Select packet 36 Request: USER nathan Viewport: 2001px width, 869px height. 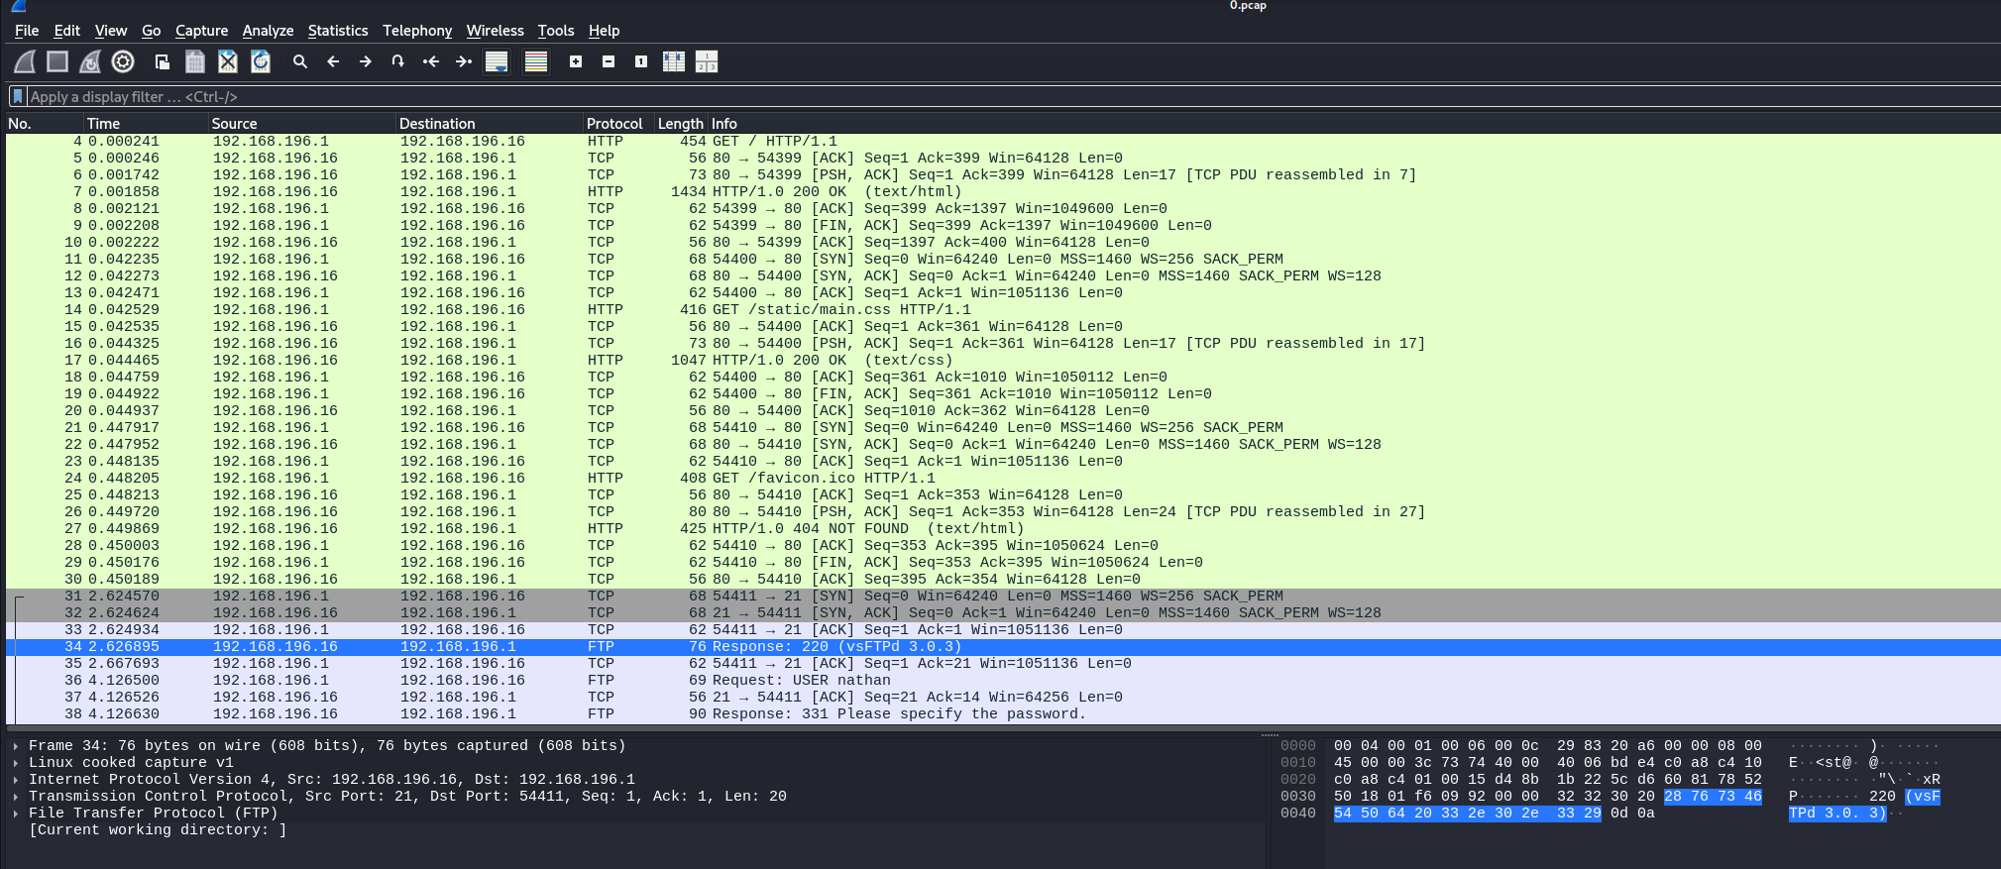click(1003, 680)
